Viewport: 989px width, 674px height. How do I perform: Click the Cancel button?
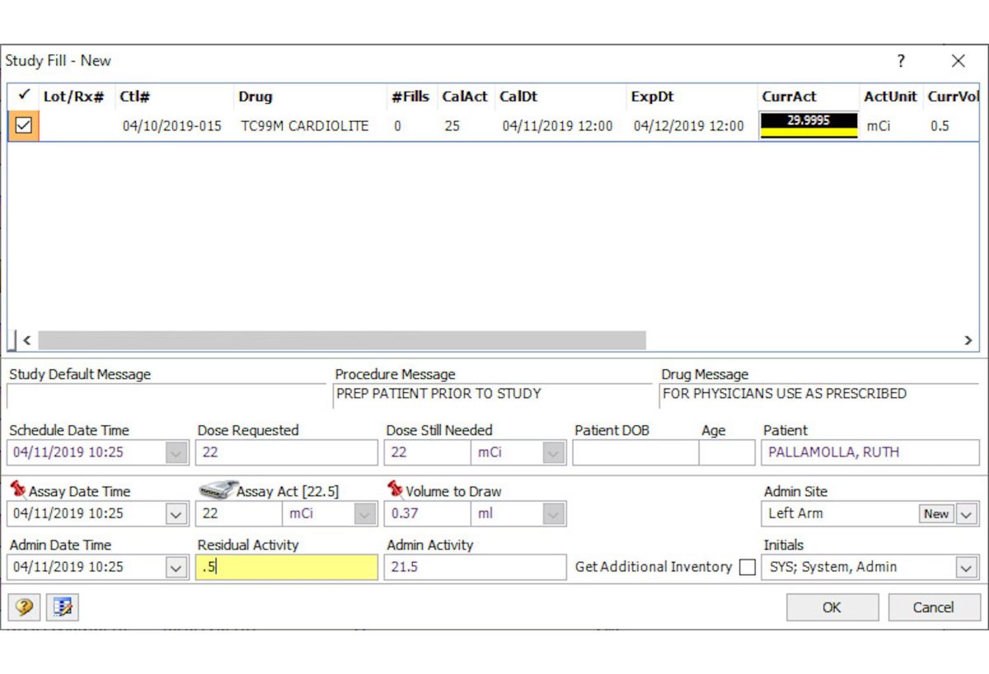(933, 607)
